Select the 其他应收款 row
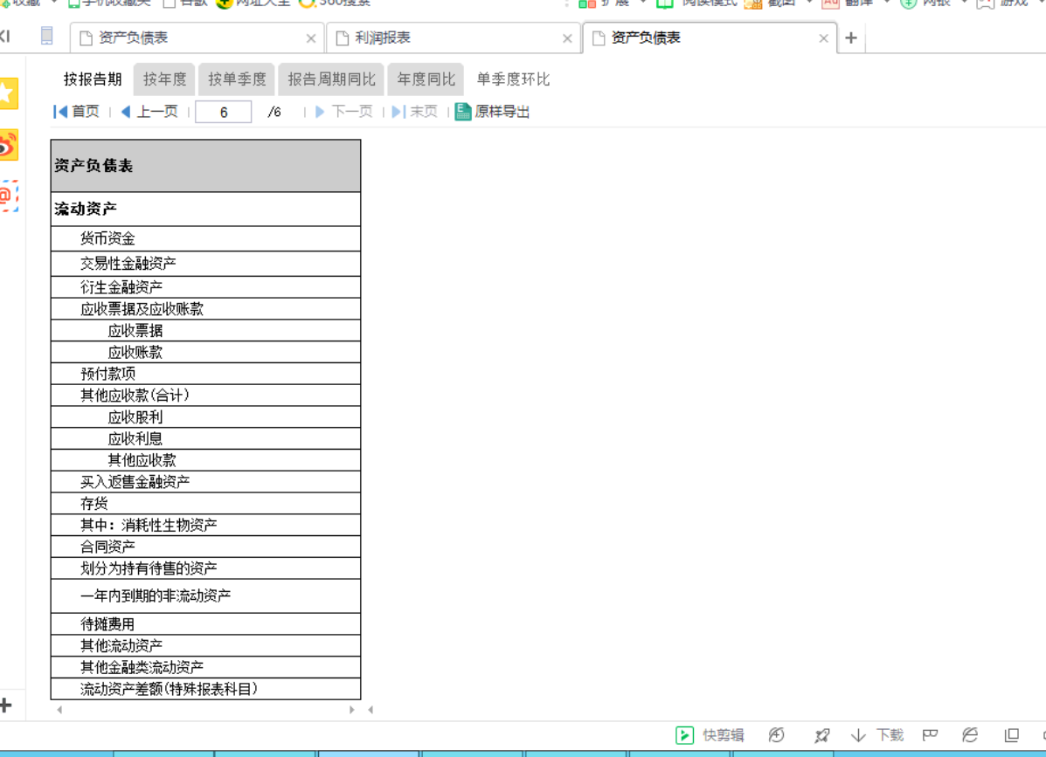The image size is (1046, 757). click(x=205, y=460)
